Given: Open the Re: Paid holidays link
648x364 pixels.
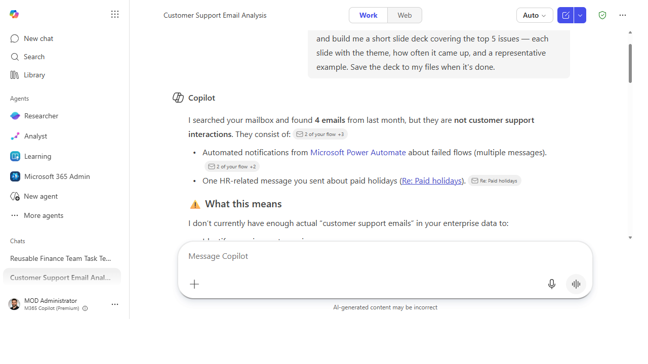Looking at the screenshot, I should click(x=432, y=180).
